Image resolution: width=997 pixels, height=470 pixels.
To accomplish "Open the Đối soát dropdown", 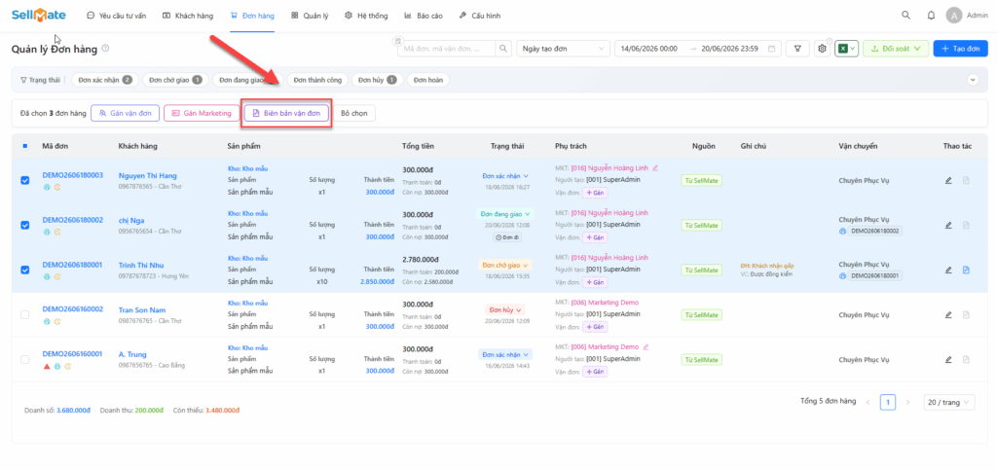I will point(896,49).
